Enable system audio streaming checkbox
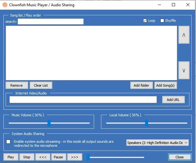The image size is (196, 163). coord(8,141)
